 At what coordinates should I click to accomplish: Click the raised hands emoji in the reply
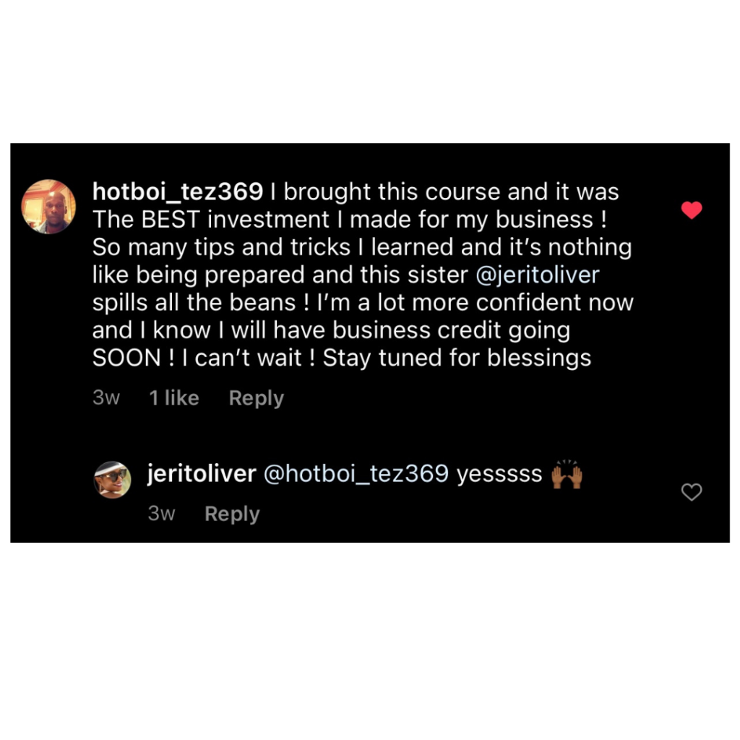point(567,474)
